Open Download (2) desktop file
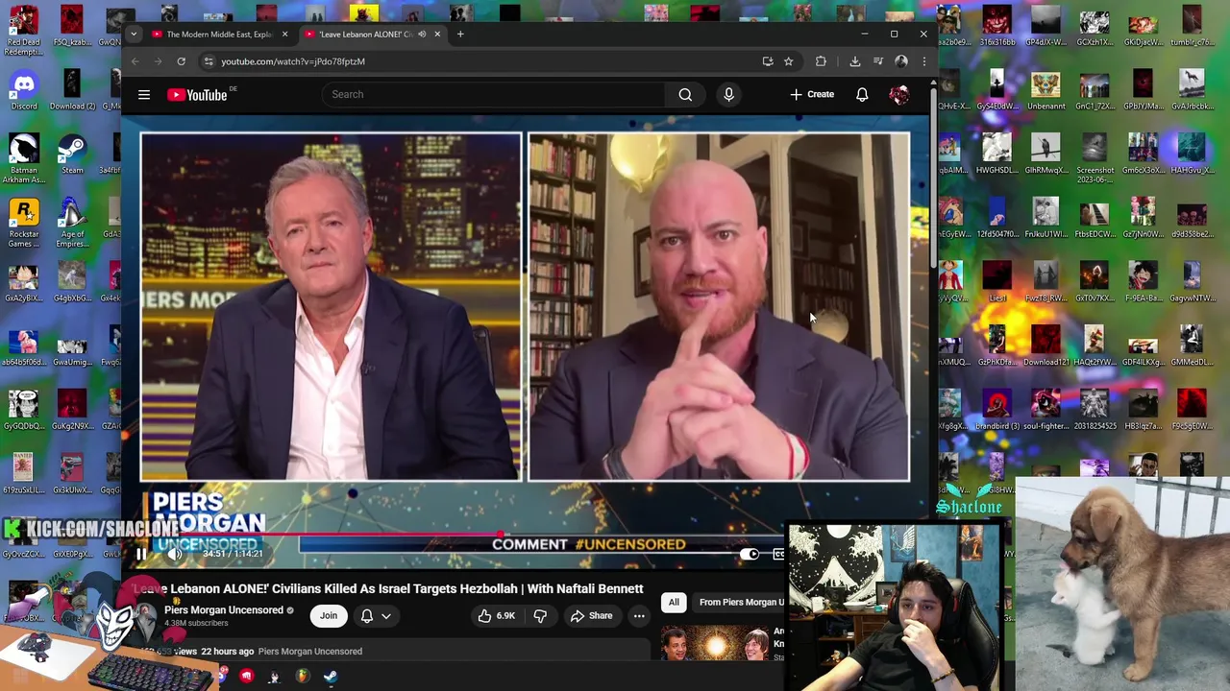The width and height of the screenshot is (1230, 691). pos(72,91)
